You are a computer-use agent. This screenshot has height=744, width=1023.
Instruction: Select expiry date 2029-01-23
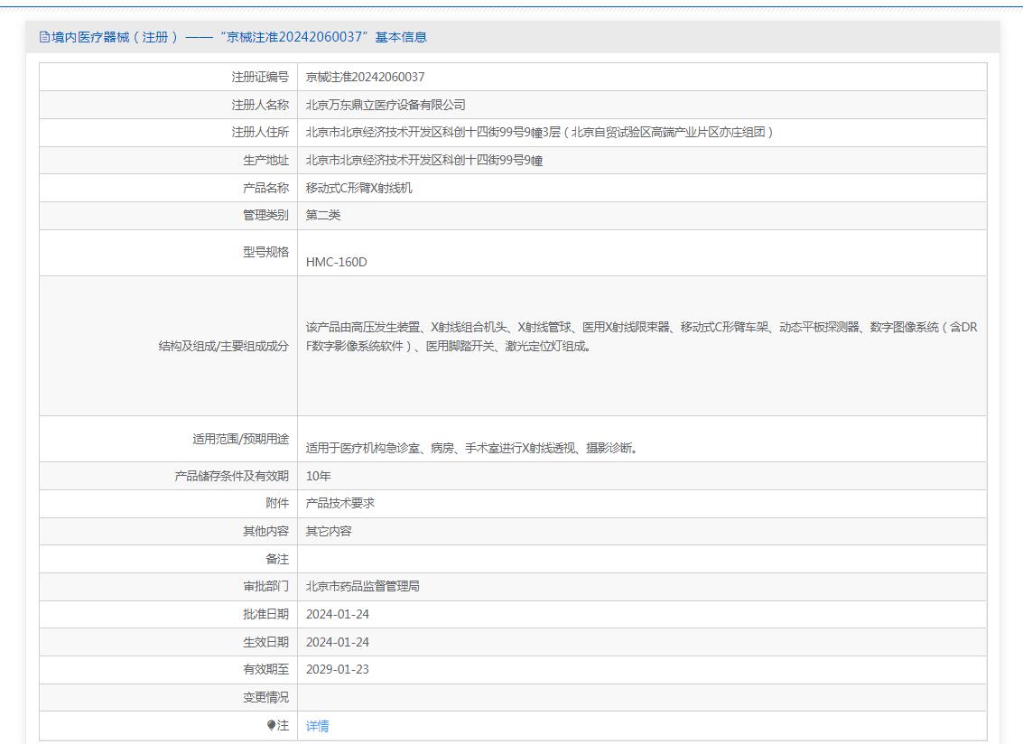point(338,670)
